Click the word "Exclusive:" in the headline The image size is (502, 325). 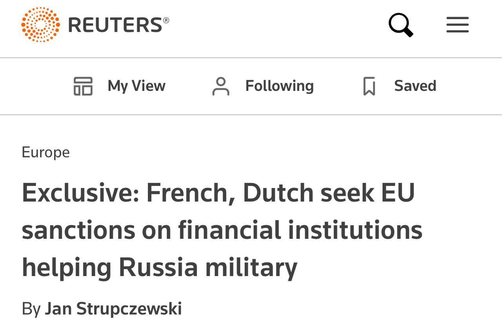coord(81,193)
